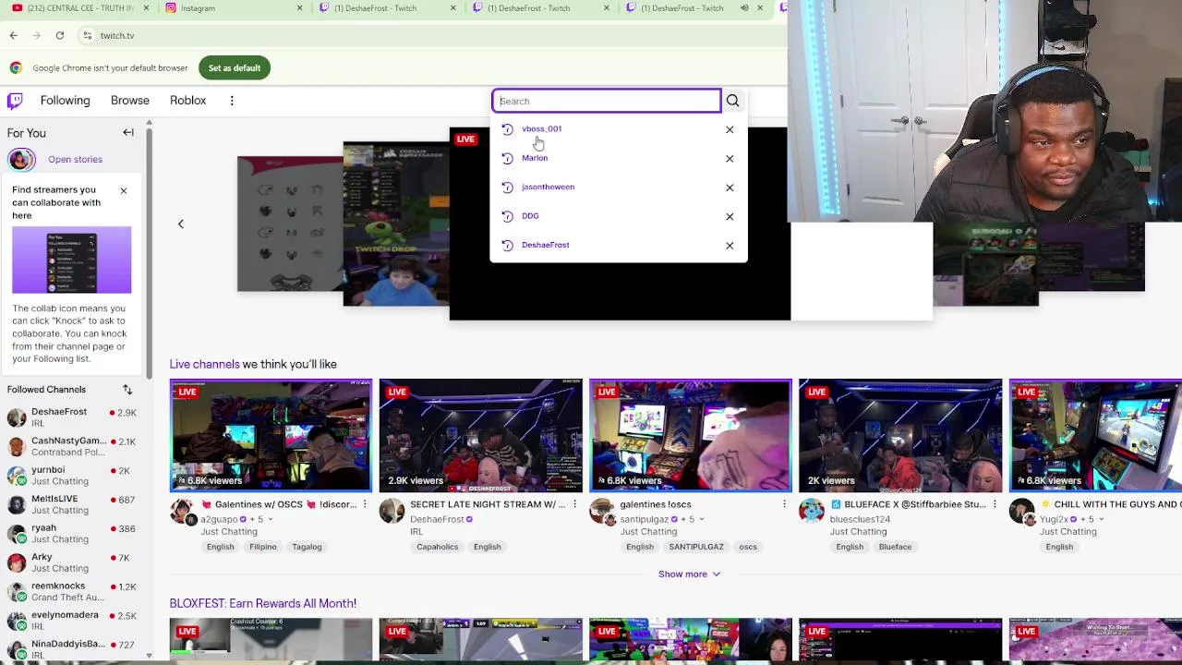Open yurnboi followed channel

[x=72, y=476]
